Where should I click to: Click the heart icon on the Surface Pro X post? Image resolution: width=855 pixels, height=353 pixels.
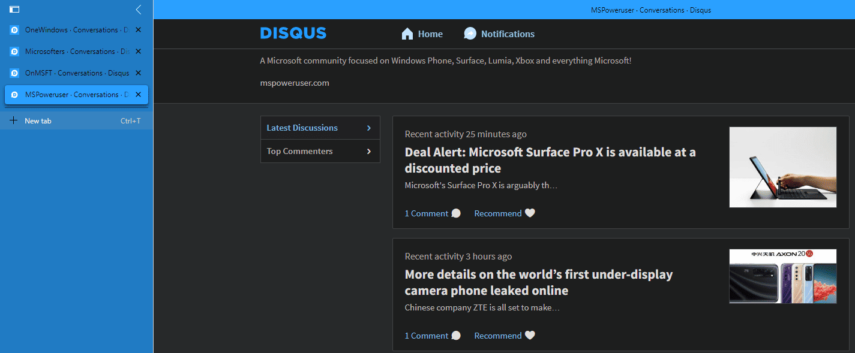tap(530, 213)
